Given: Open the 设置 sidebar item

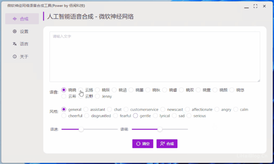Looking at the screenshot, I should click(22, 32).
